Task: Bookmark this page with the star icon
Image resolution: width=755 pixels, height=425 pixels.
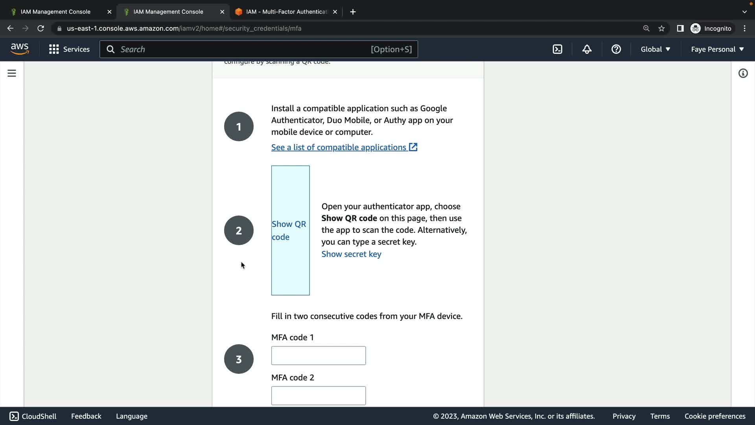Action: tap(661, 28)
